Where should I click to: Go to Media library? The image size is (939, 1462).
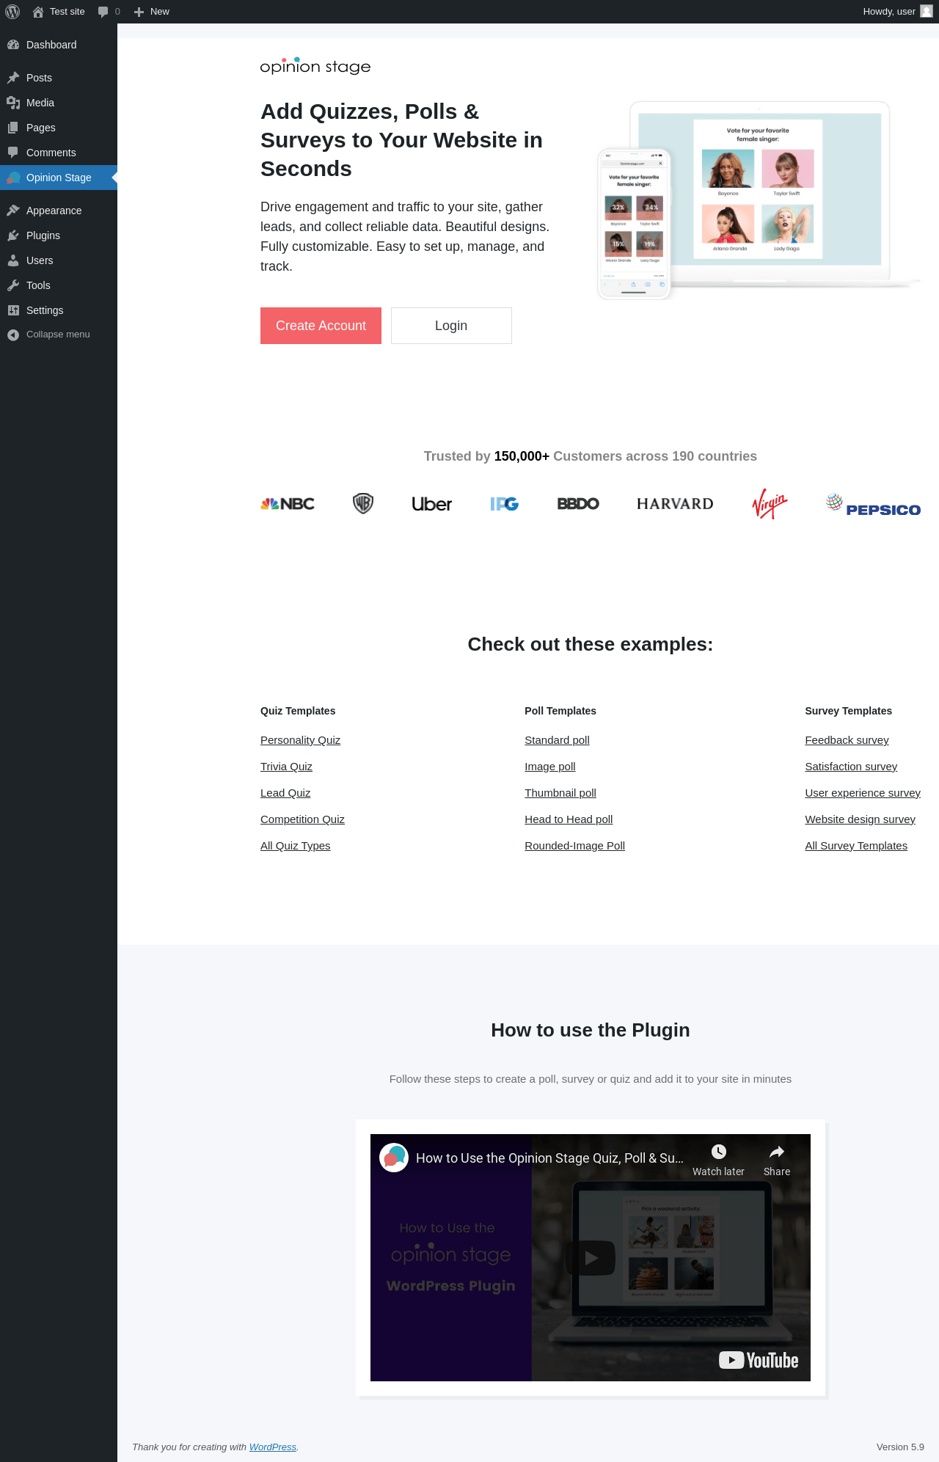(59, 103)
